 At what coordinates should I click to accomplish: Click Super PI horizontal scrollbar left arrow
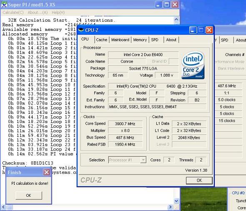tap(3, 207)
